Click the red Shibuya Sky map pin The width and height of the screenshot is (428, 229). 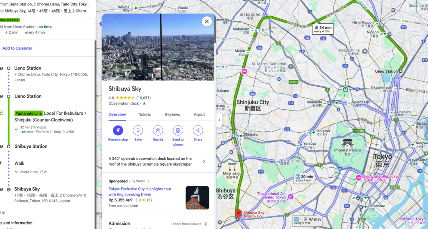click(238, 214)
